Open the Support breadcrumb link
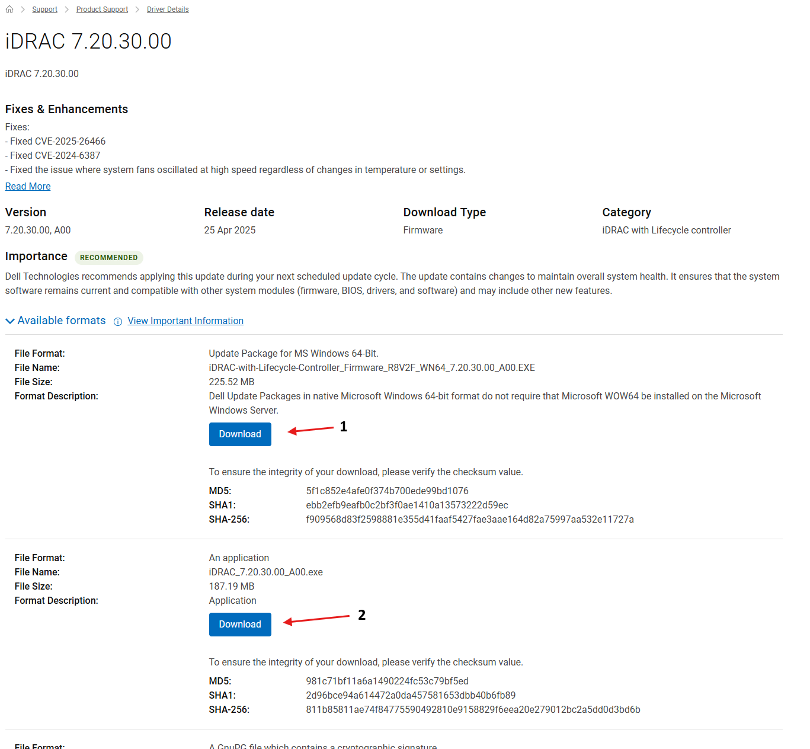The image size is (810, 749). [x=44, y=9]
